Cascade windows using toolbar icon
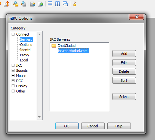 pyautogui.click(x=65, y=4)
